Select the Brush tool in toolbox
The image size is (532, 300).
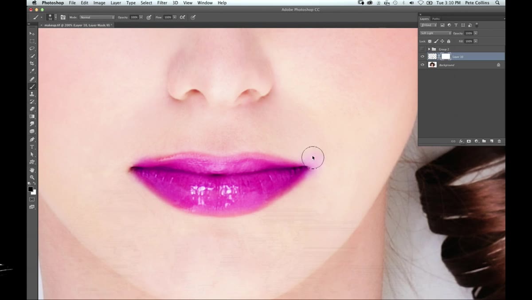click(32, 87)
